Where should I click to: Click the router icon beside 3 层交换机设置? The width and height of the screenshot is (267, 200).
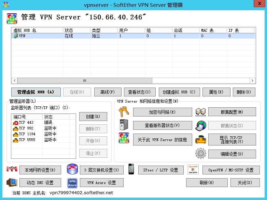coord(72,169)
